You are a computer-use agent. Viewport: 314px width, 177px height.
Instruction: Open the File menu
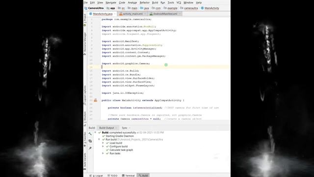coord(86,2)
